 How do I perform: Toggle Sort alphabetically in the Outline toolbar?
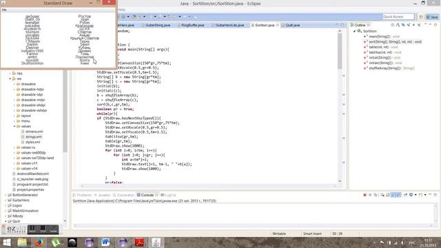(398, 25)
